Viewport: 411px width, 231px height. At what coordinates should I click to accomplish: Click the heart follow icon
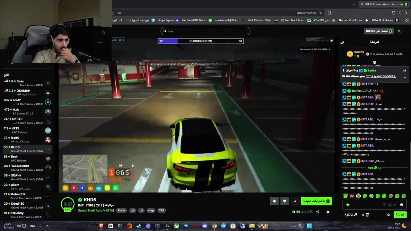tap(284, 201)
